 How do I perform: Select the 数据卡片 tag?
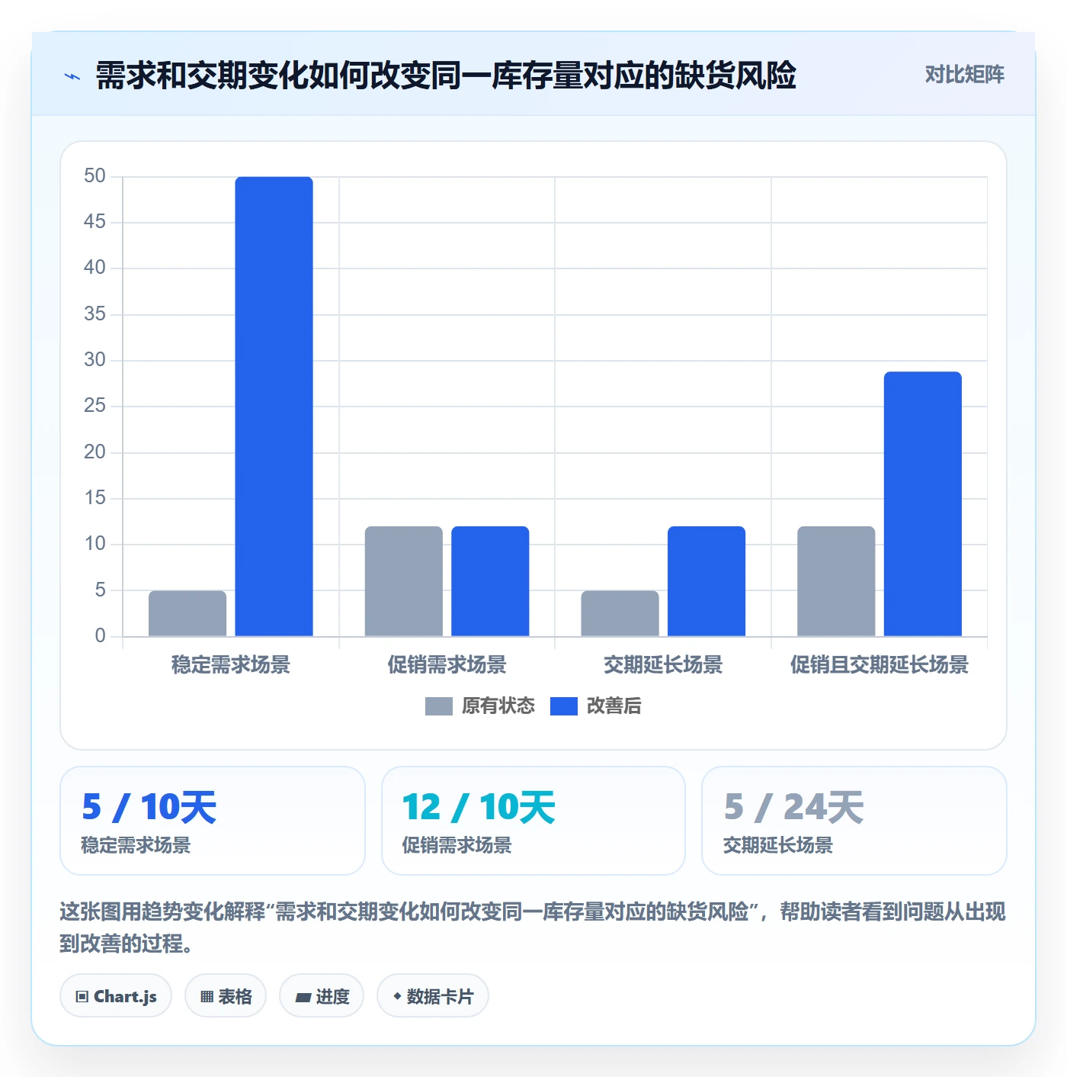[x=433, y=996]
